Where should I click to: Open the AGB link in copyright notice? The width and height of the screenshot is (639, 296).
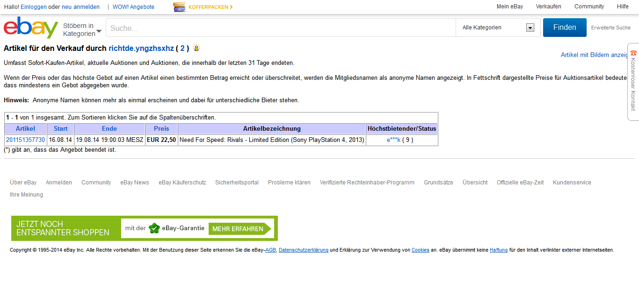[270, 250]
